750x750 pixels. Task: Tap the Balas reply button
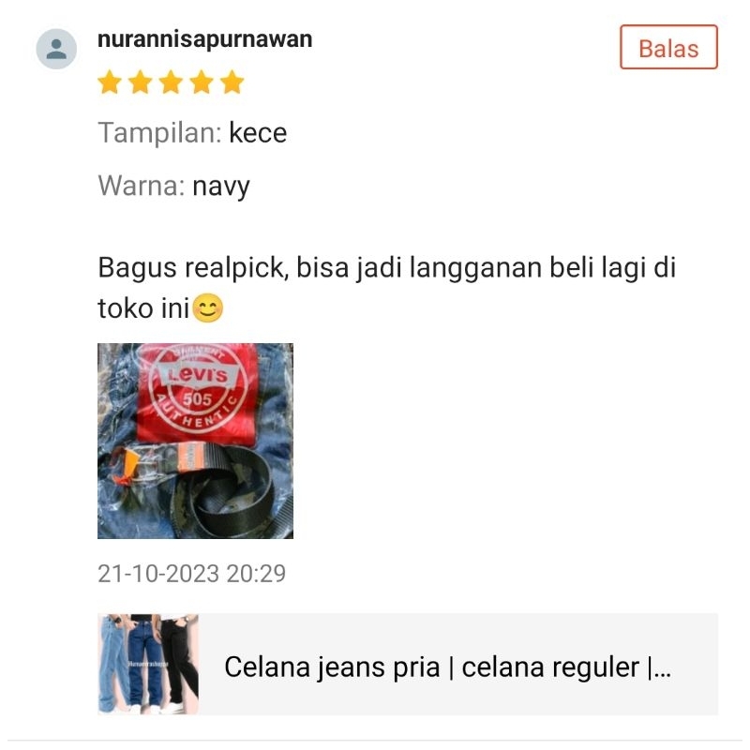[x=668, y=48]
